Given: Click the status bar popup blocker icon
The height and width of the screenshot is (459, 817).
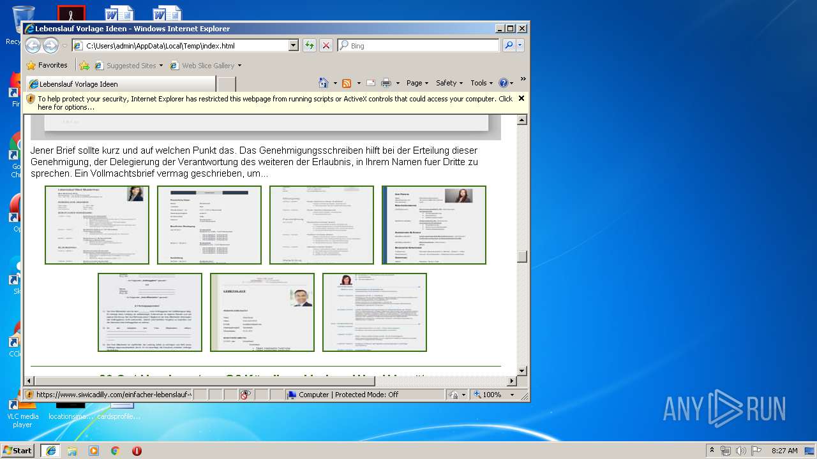Looking at the screenshot, I should click(x=246, y=395).
